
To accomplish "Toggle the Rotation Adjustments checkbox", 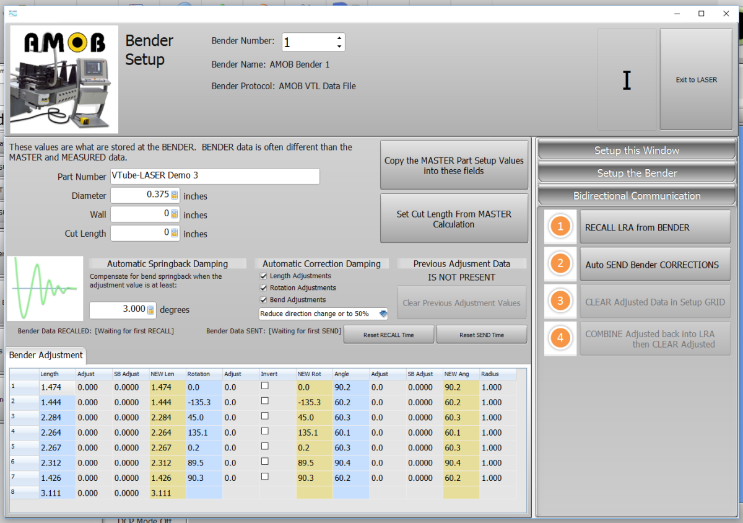I will click(x=264, y=288).
